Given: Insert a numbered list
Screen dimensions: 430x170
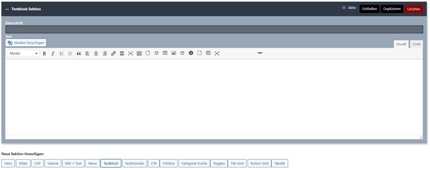Looking at the screenshot, I should pyautogui.click(x=70, y=53).
